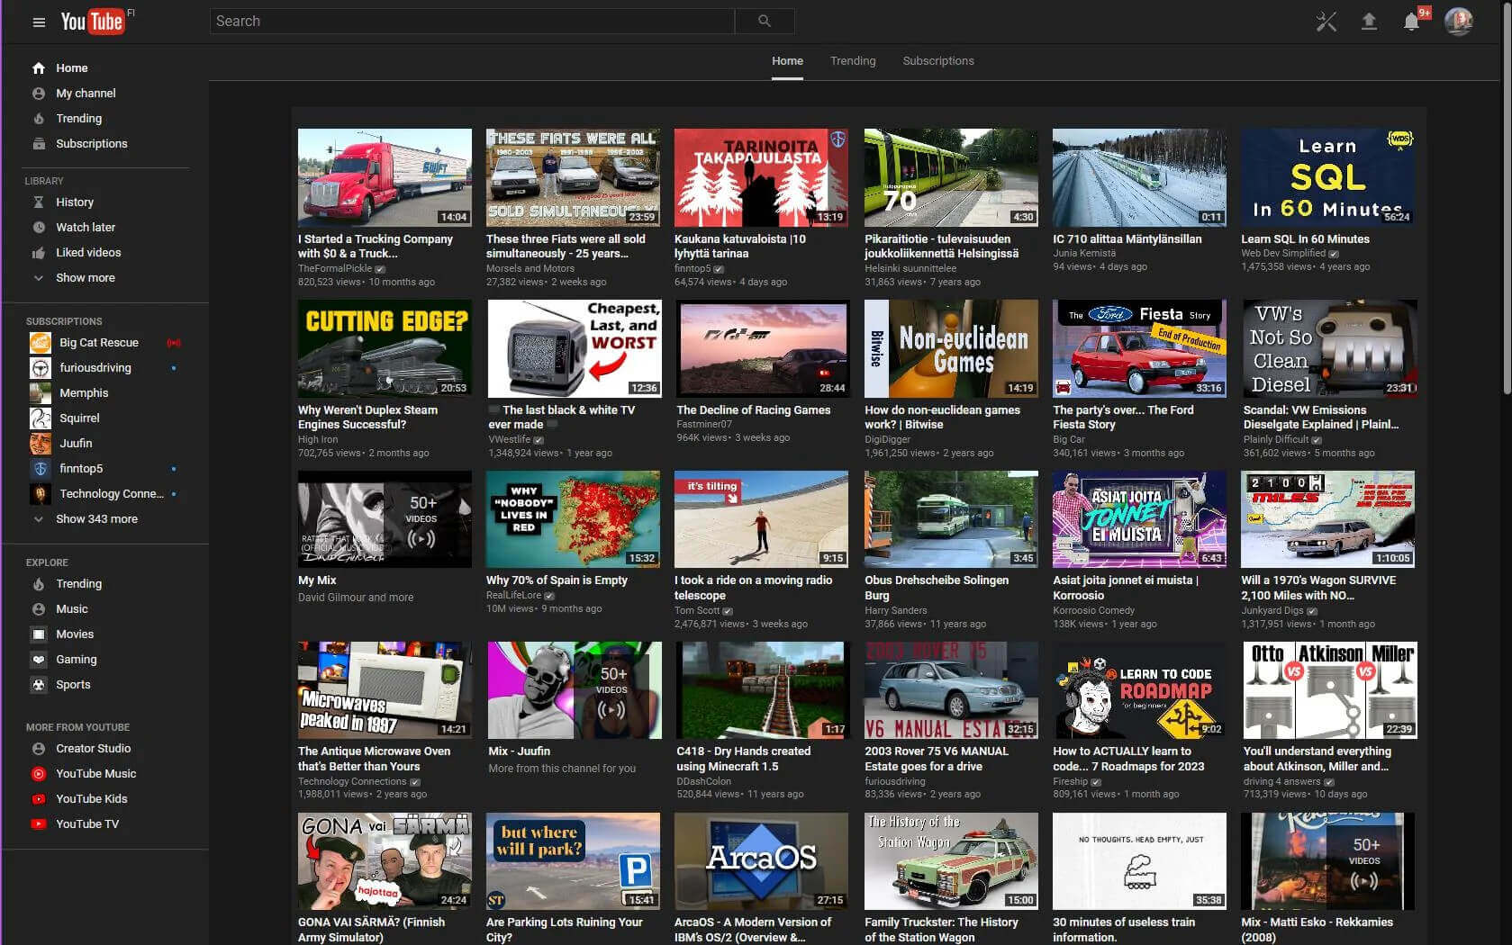Open 'Why 70% of Spain is Empty' title
Viewport: 1512px width, 945px height.
tap(557, 580)
